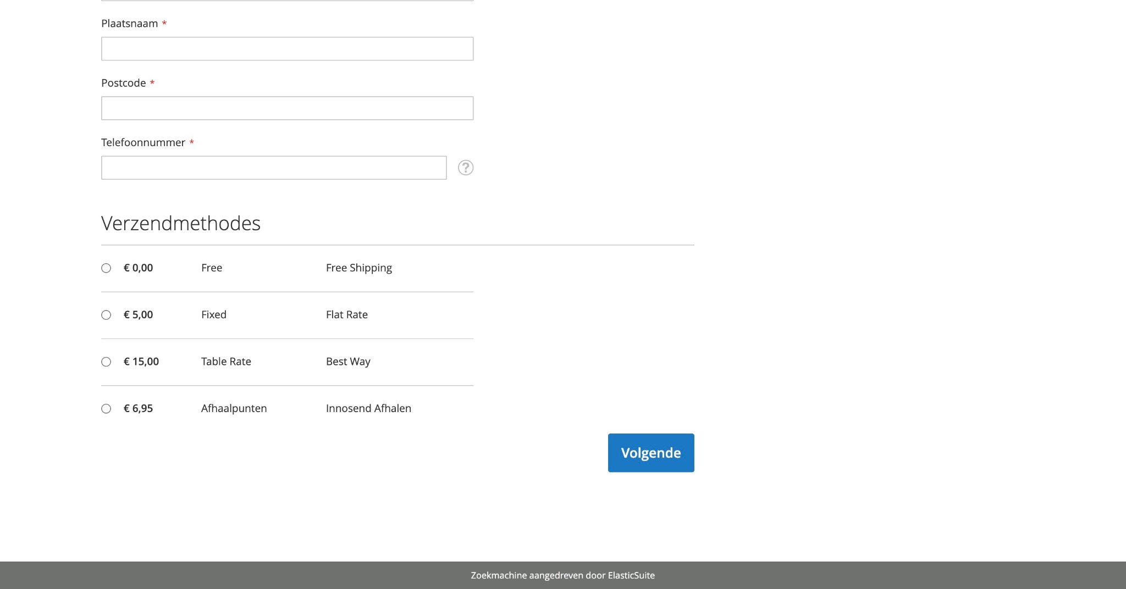Click the Afhaalpunten label text
The height and width of the screenshot is (589, 1126).
click(x=234, y=408)
